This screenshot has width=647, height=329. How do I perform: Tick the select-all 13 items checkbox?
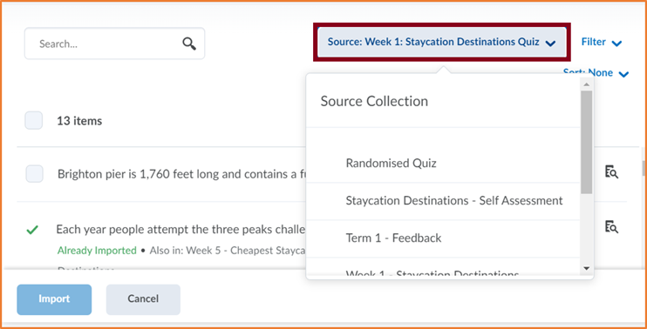click(33, 121)
